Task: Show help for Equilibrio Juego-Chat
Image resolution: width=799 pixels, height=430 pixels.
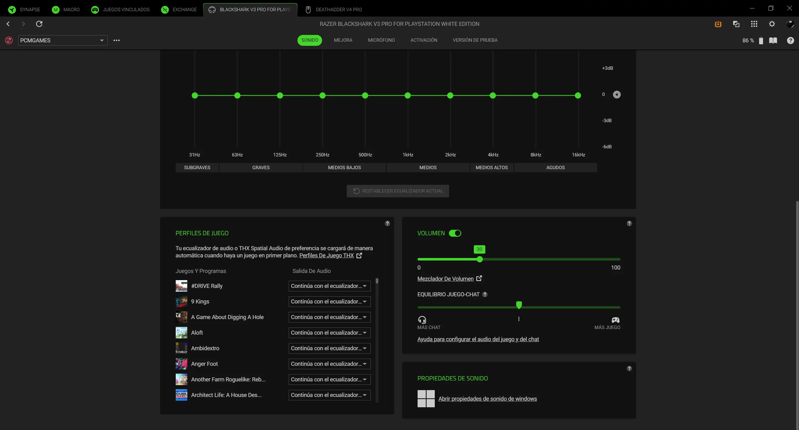Action: 485,294
